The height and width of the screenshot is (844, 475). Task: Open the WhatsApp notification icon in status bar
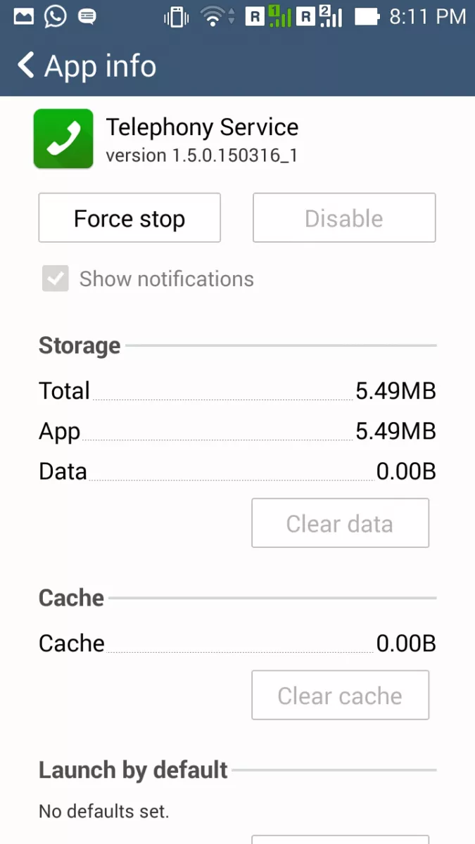click(56, 16)
